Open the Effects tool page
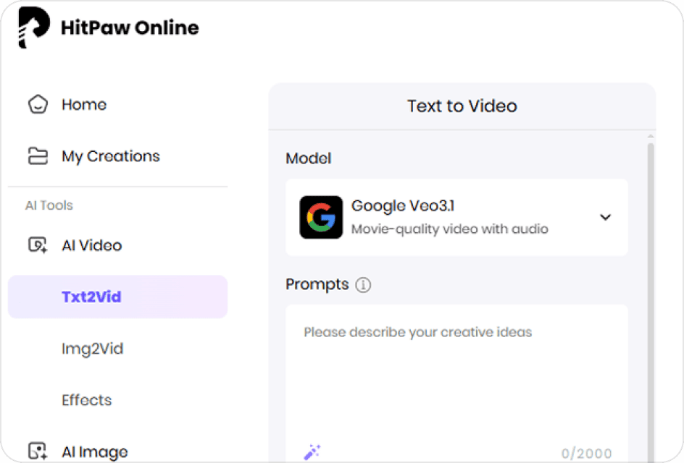 point(87,400)
